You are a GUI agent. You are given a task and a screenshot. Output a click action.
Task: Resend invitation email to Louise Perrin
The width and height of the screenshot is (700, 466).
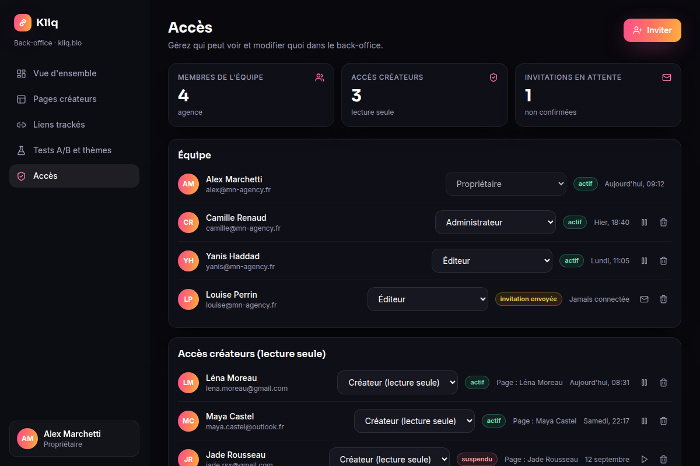[645, 299]
